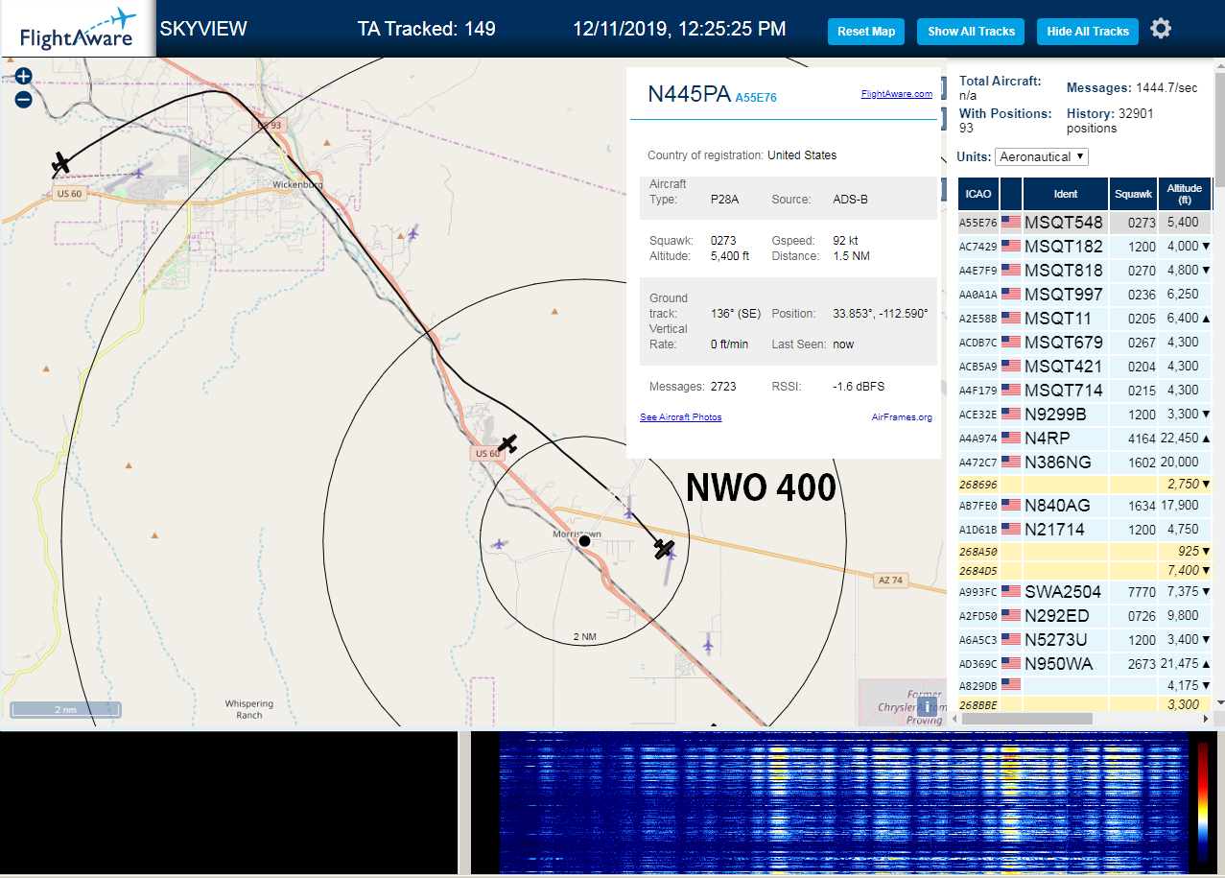Open AirFrames.org link

click(902, 417)
